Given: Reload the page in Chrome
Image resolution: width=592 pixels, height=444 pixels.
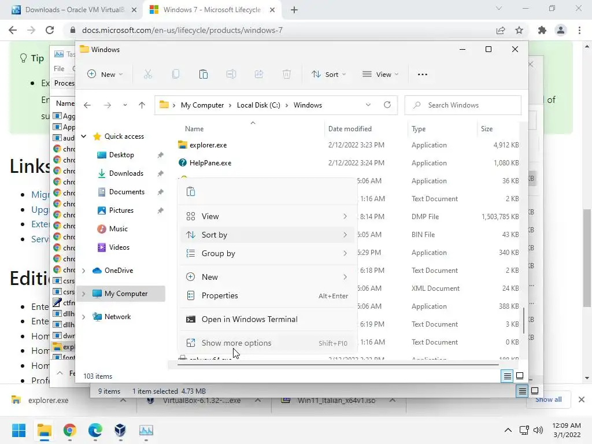Looking at the screenshot, I should tap(50, 30).
